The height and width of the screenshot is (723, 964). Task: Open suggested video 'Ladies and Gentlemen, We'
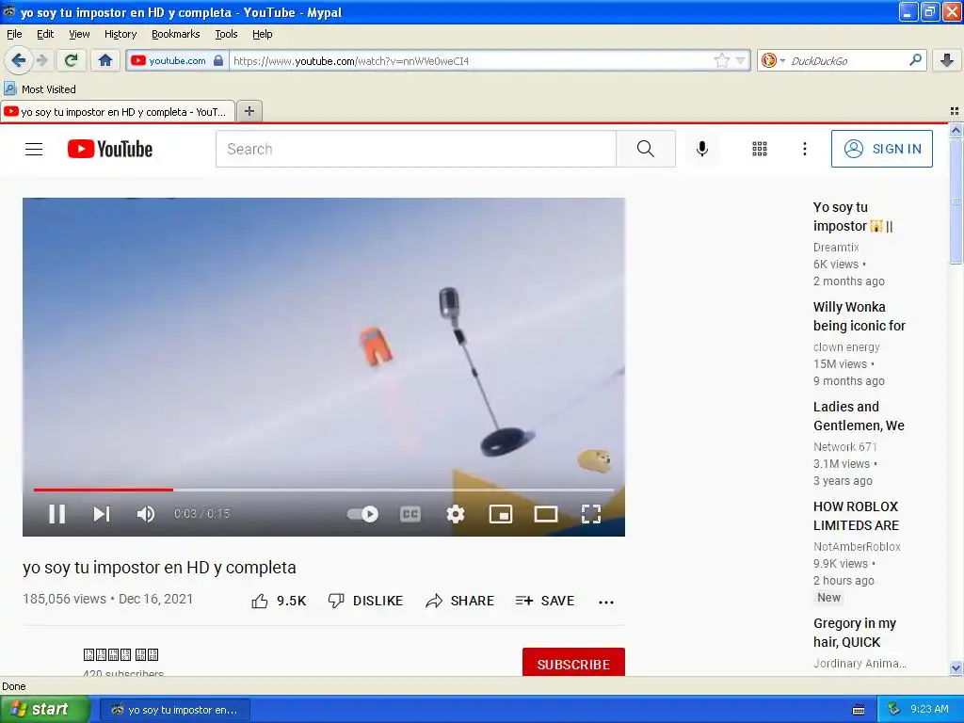tap(859, 416)
